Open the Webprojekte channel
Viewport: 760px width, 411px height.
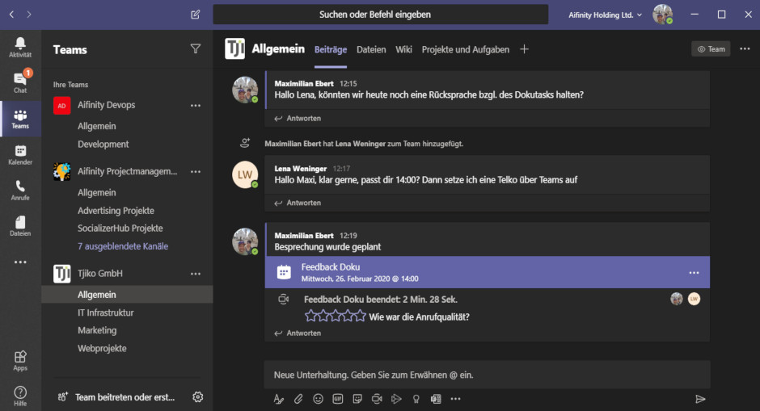pos(102,348)
